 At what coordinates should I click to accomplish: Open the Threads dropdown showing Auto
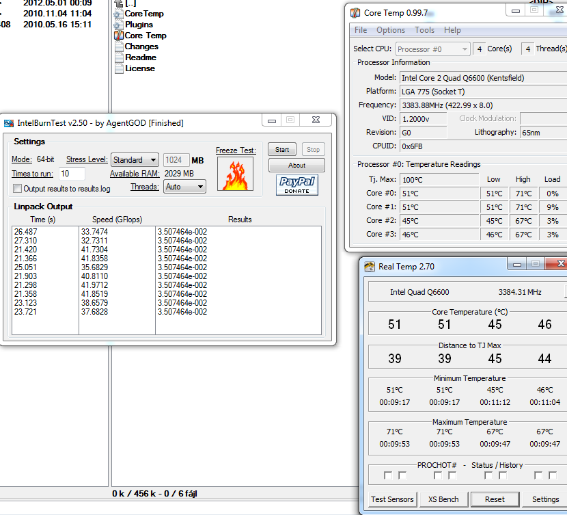click(184, 187)
